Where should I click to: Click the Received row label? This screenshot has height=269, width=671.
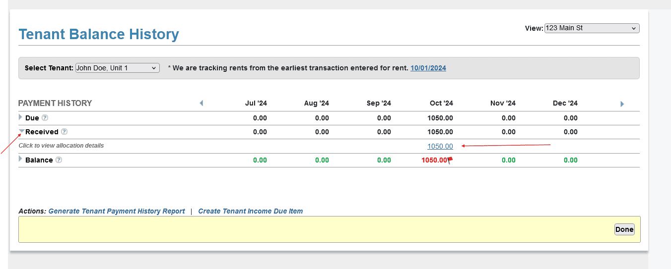[x=42, y=132]
